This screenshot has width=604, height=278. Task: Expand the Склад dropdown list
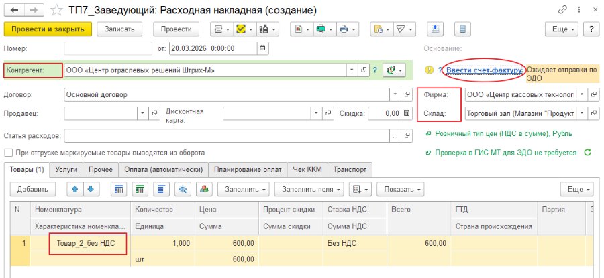coord(582,113)
